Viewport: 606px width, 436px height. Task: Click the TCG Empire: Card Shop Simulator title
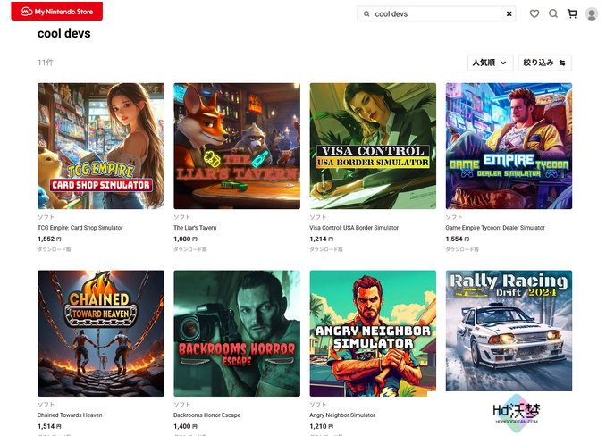pyautogui.click(x=80, y=228)
